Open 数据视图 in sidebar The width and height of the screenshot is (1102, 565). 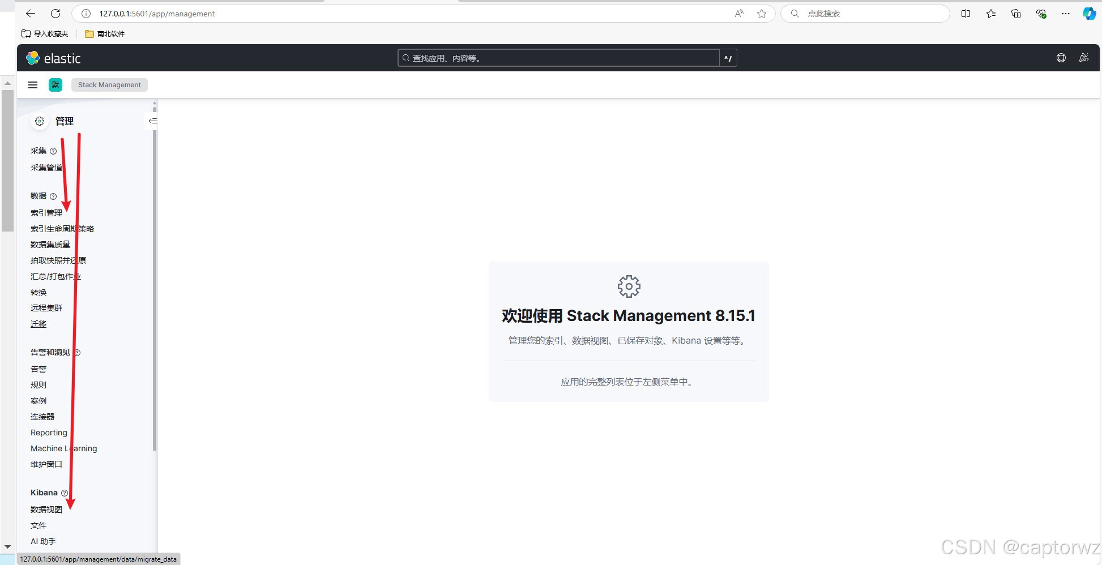[46, 510]
